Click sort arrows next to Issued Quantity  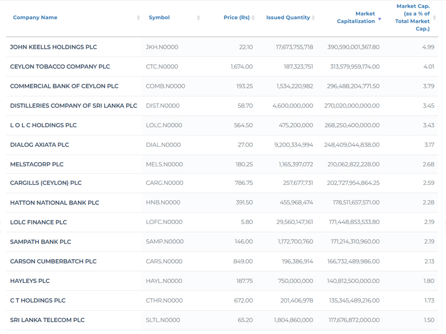(x=313, y=18)
